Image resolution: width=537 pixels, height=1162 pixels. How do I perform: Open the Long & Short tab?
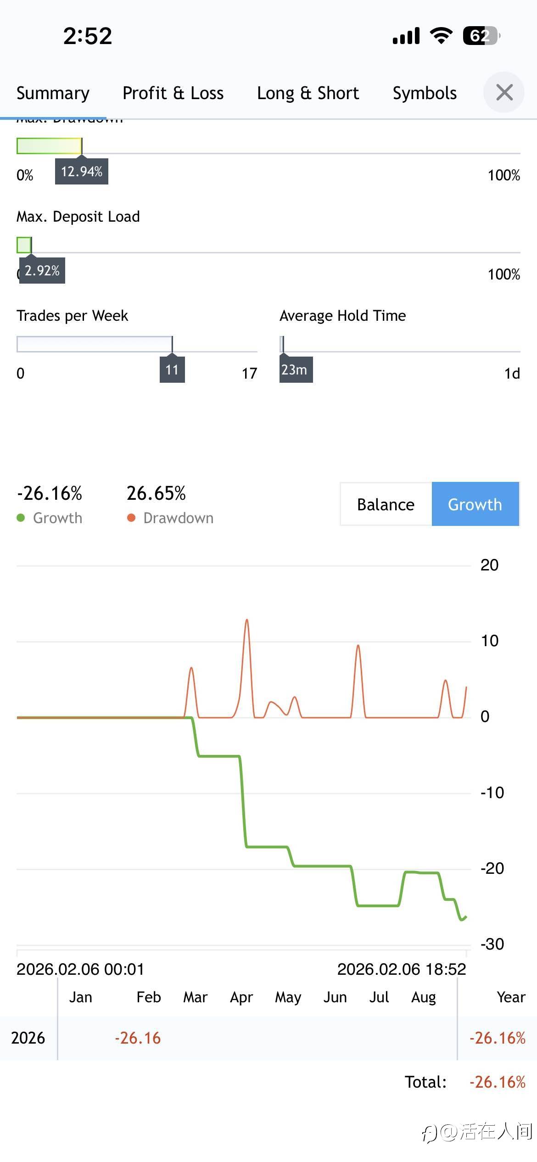pos(308,93)
